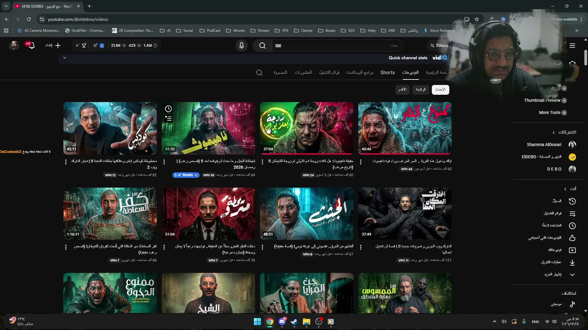Open the برامج البودكاست podcasts tab
The height and width of the screenshot is (330, 588).
(x=360, y=72)
